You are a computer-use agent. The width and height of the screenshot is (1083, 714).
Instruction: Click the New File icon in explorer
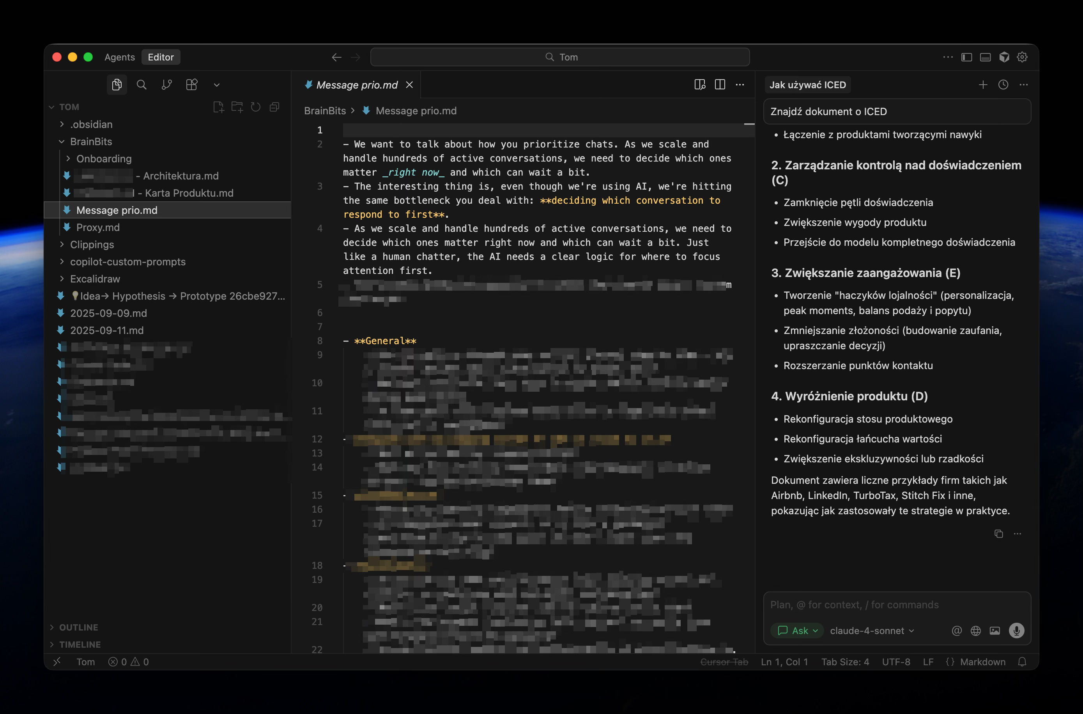(x=218, y=107)
